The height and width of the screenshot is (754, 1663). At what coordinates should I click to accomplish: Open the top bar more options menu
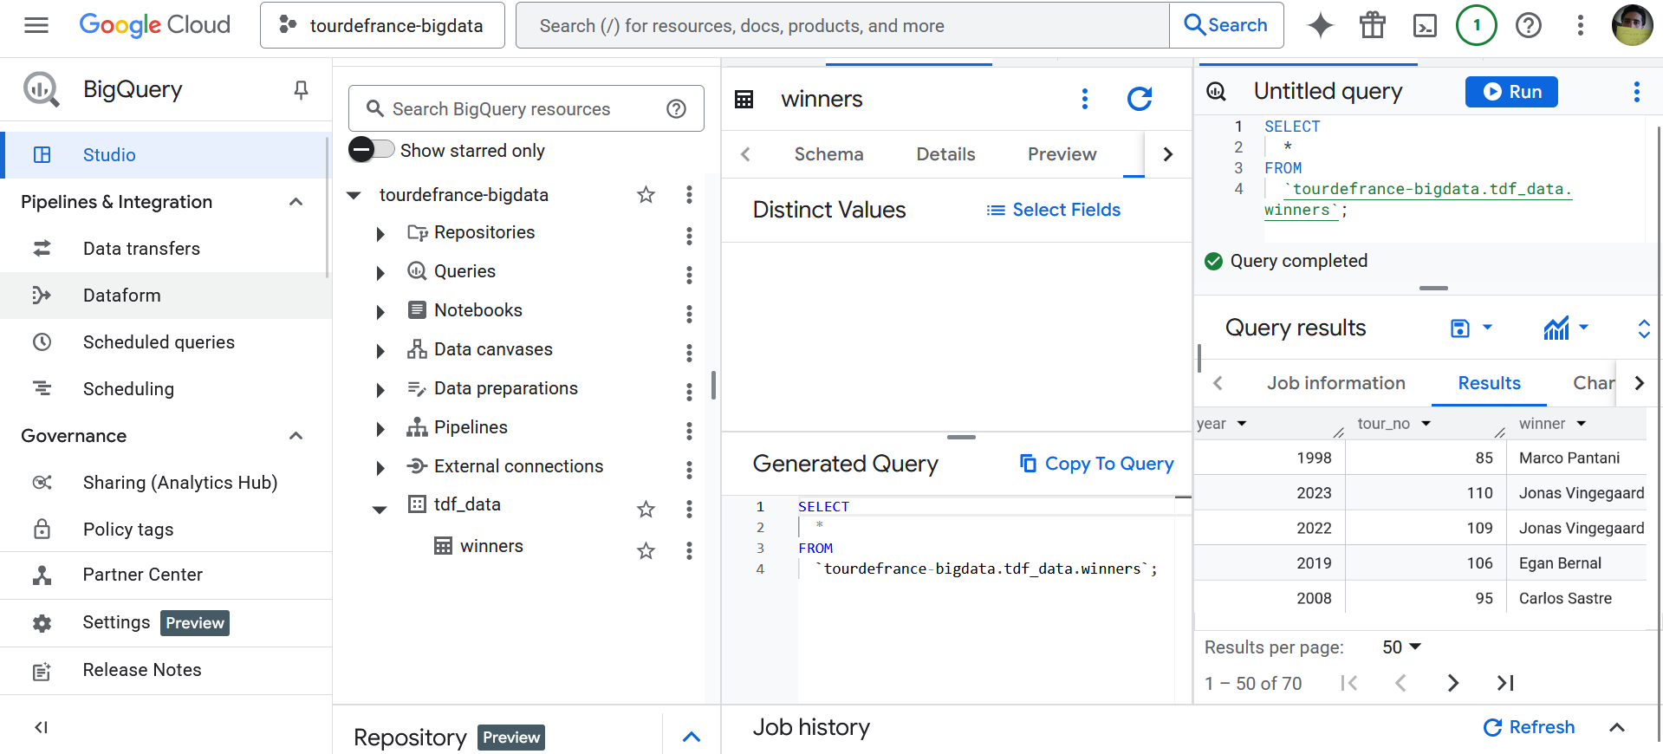tap(1581, 25)
